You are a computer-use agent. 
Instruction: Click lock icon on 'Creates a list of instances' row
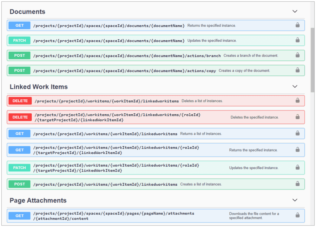click(297, 184)
